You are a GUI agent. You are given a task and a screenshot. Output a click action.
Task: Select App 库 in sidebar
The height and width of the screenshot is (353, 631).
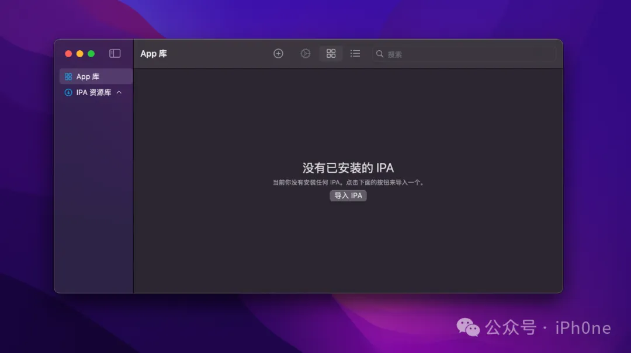tap(96, 76)
